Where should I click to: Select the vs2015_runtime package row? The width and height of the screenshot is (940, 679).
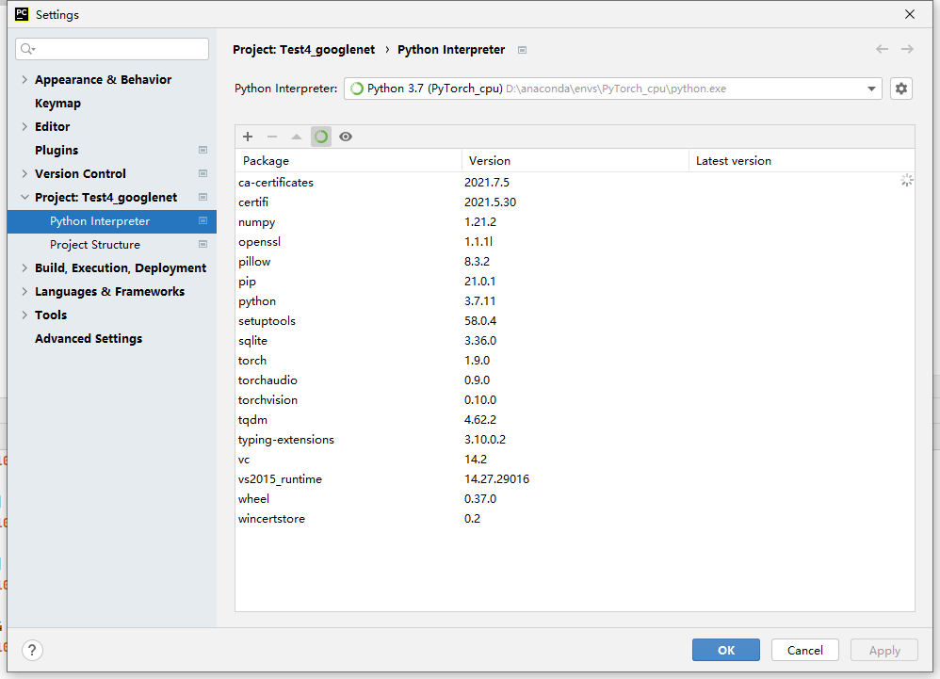click(575, 478)
